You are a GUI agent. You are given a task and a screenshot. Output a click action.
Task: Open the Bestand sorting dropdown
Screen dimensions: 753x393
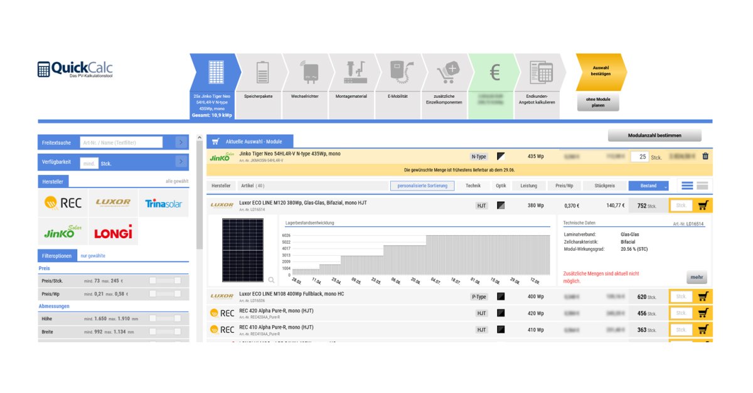click(649, 185)
